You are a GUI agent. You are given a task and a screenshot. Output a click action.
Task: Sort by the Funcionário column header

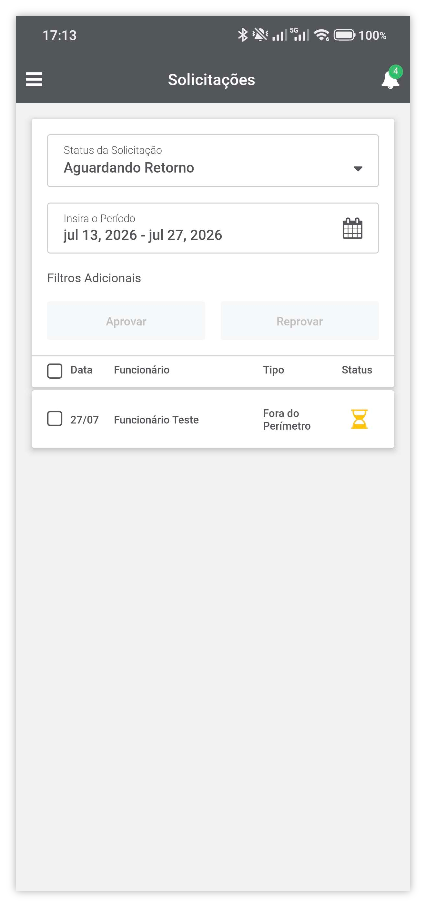click(x=142, y=370)
